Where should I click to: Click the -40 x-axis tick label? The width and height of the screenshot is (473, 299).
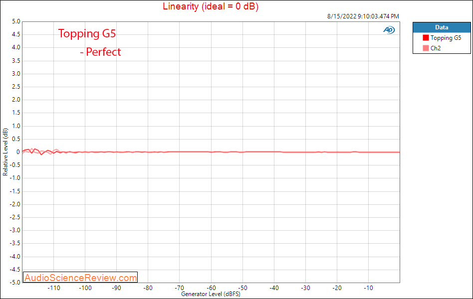(274, 288)
